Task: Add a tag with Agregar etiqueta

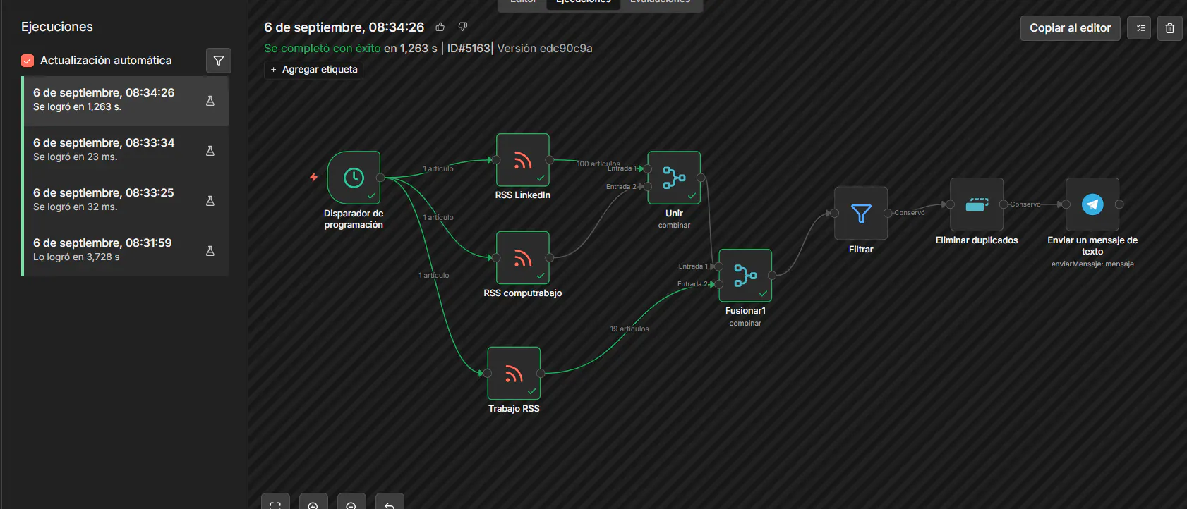Action: coord(313,69)
